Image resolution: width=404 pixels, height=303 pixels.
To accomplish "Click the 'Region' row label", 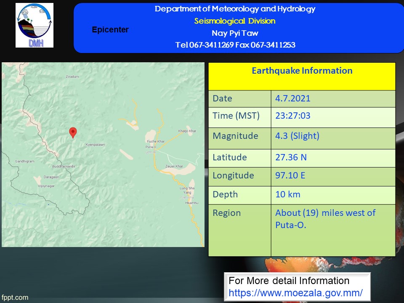I will click(227, 213).
